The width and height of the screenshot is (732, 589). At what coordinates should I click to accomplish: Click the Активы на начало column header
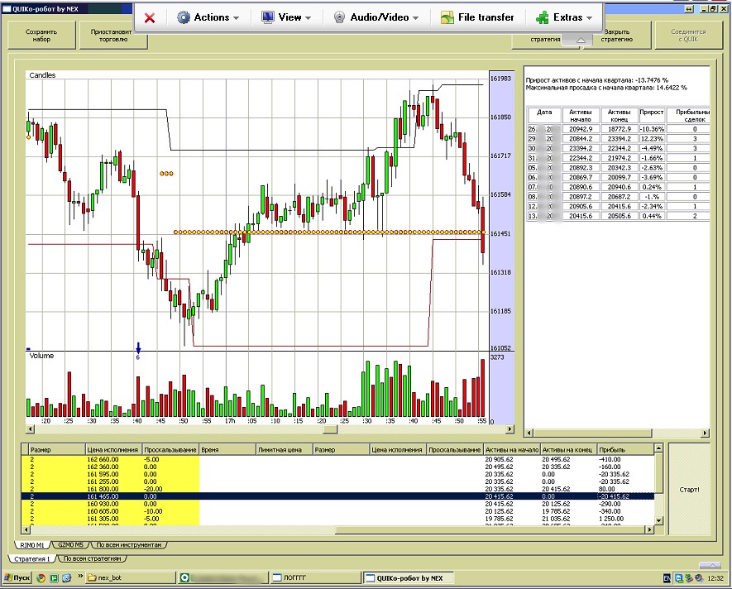pyautogui.click(x=512, y=450)
